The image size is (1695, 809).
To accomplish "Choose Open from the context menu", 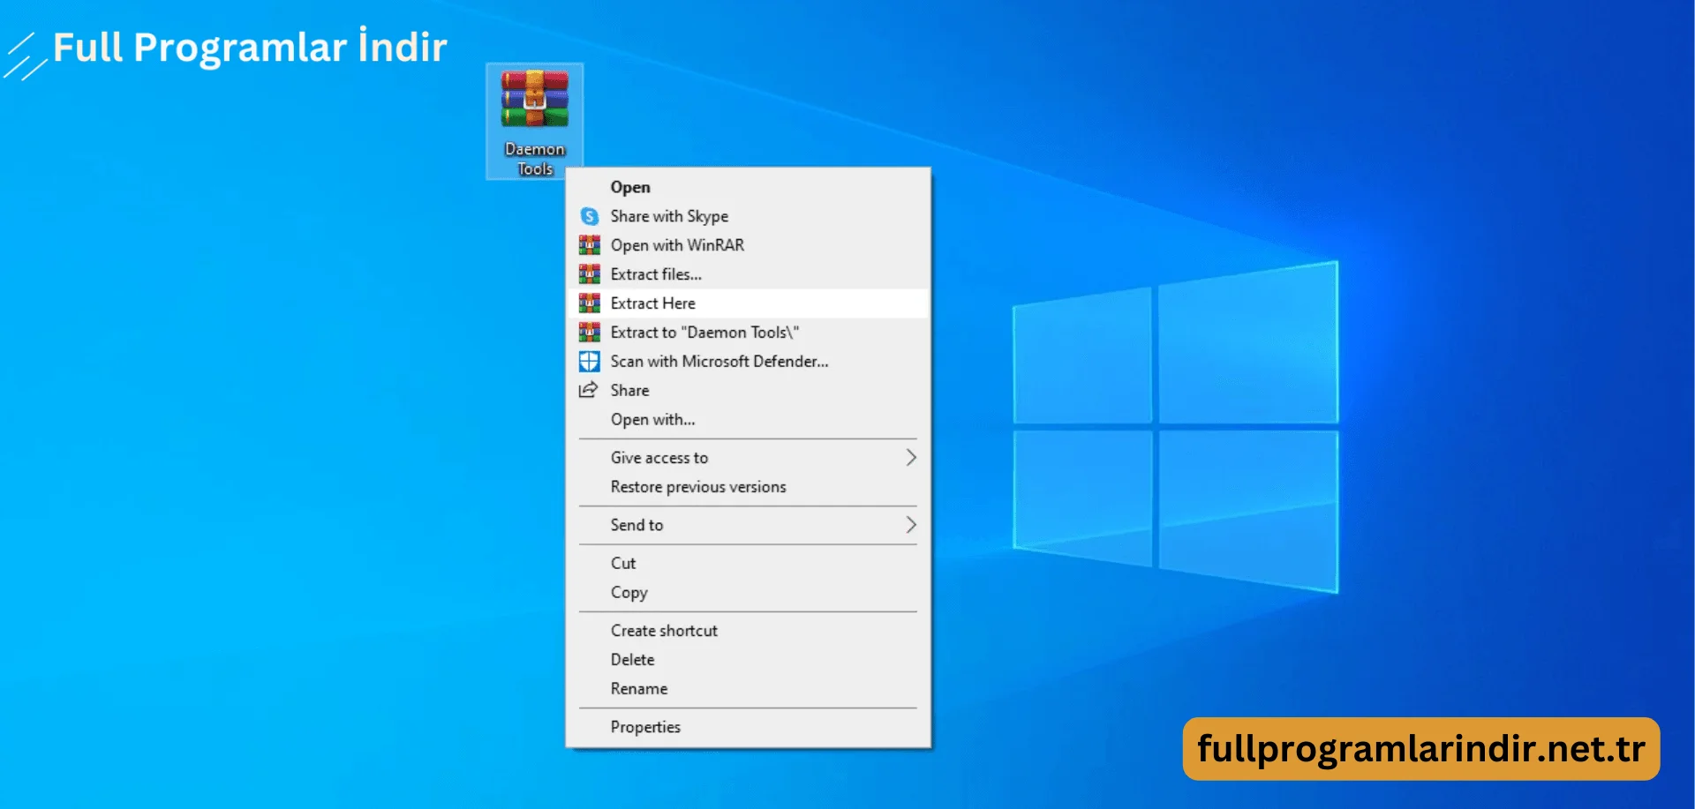I will coord(748,187).
